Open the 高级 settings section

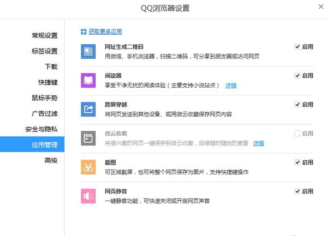[51, 160]
